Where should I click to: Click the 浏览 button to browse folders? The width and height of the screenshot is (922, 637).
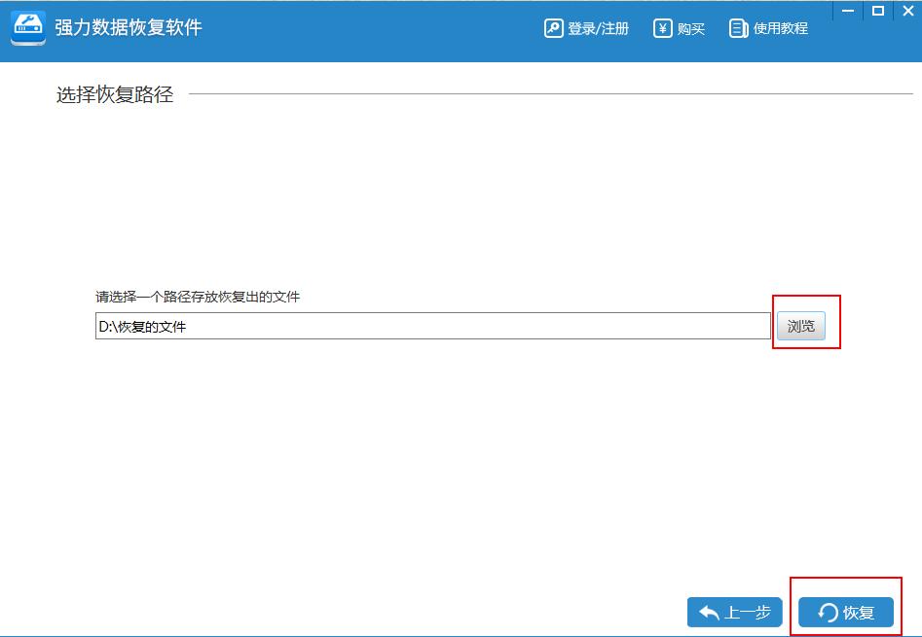click(x=802, y=326)
